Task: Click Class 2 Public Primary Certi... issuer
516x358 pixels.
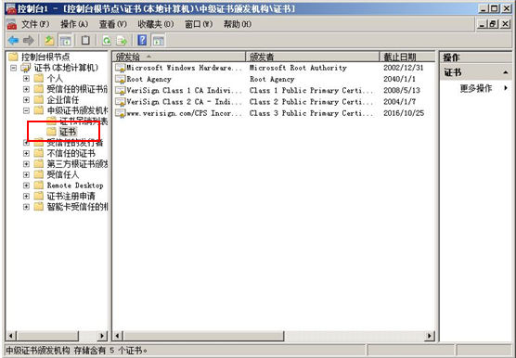Action: 311,102
